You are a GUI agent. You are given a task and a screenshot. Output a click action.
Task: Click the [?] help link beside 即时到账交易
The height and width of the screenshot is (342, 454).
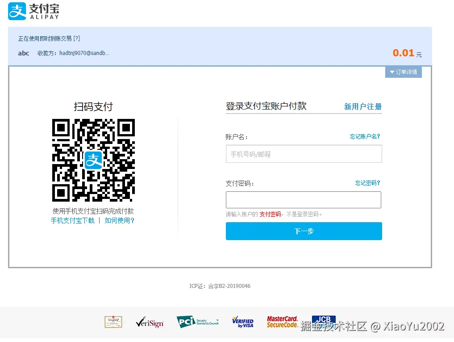(x=76, y=38)
